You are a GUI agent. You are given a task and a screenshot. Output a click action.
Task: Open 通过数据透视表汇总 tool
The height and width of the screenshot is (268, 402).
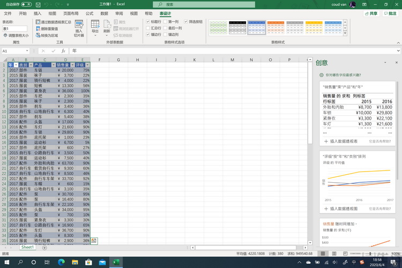[54, 22]
